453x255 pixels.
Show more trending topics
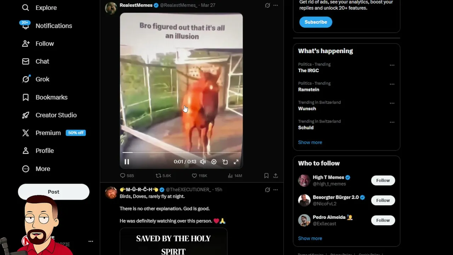(310, 142)
